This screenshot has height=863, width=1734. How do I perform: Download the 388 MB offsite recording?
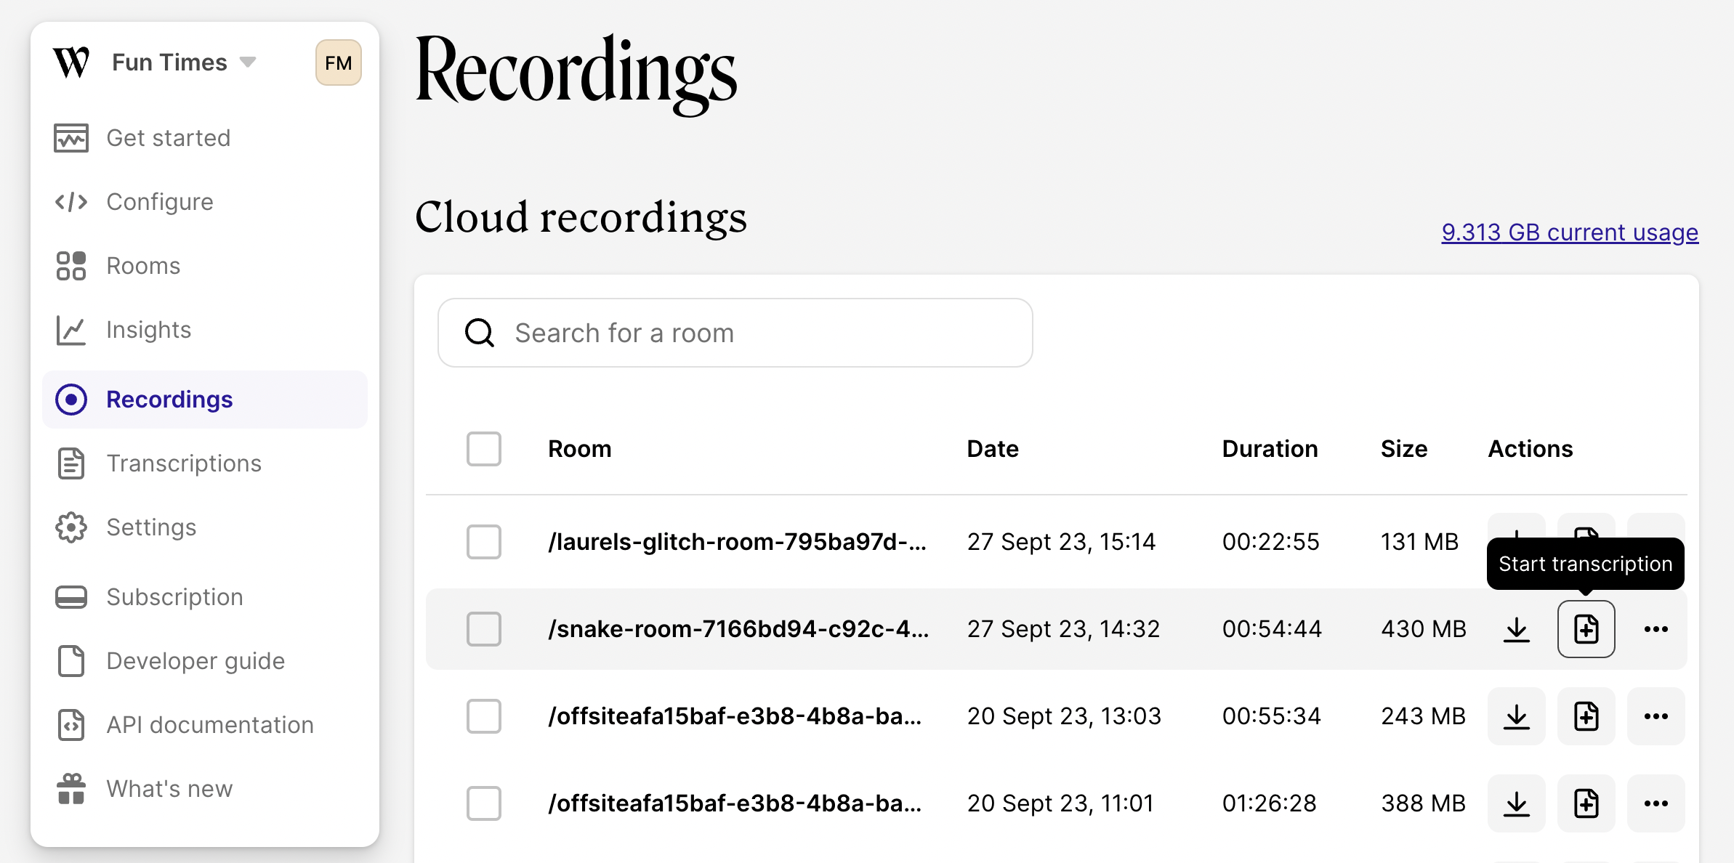tap(1516, 803)
